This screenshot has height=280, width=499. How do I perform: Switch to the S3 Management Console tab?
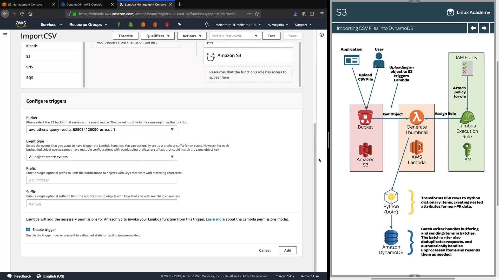coord(25,4)
